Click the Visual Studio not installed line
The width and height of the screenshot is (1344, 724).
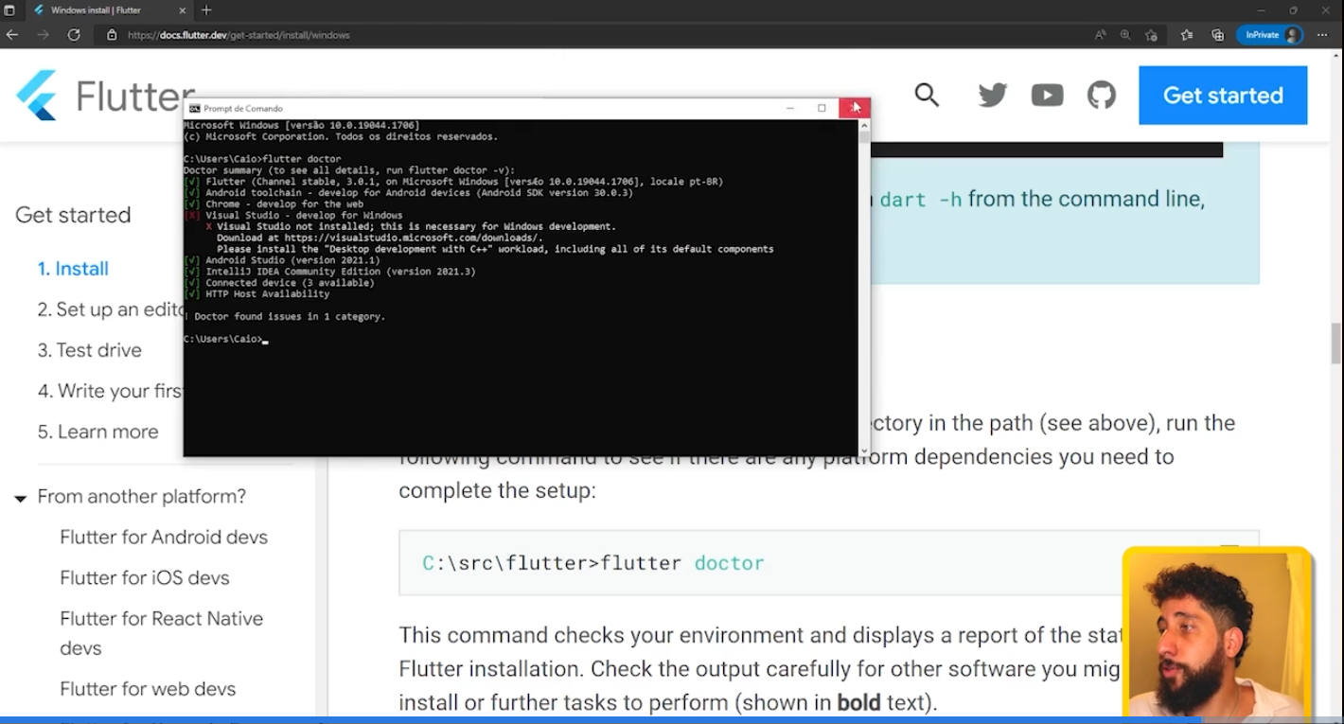coord(411,227)
